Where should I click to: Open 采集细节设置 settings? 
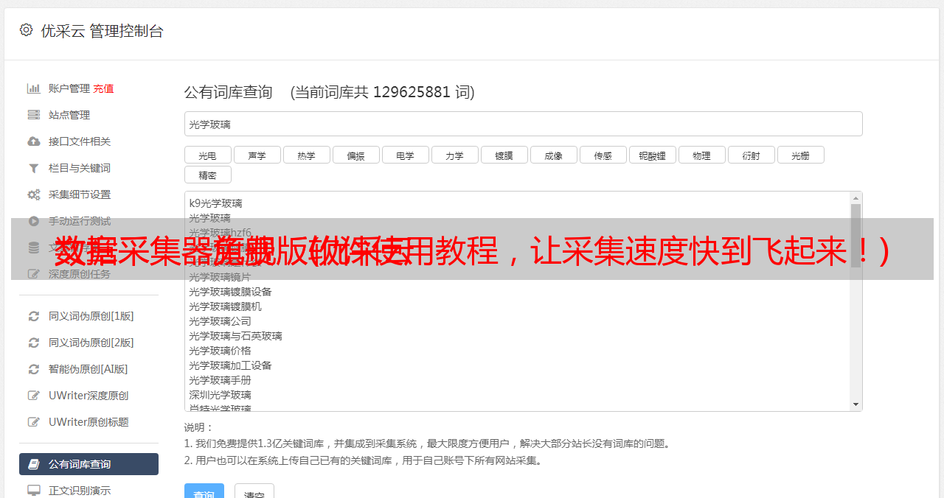point(80,194)
